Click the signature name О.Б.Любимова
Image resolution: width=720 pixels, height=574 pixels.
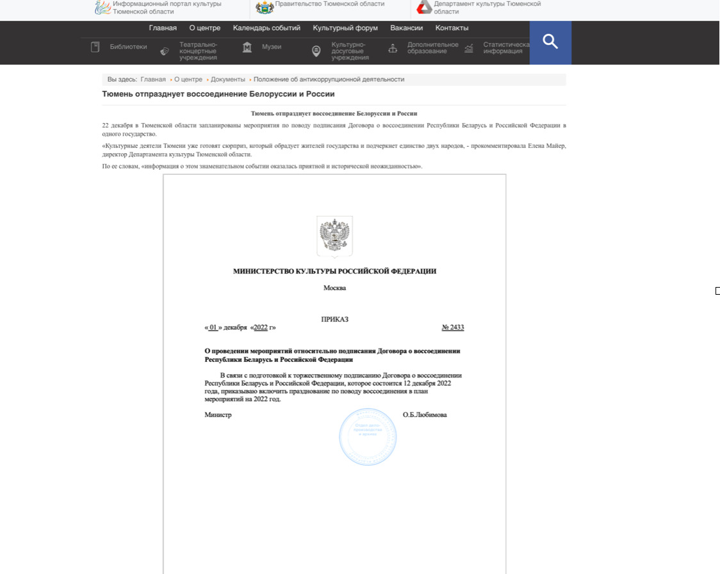(425, 414)
